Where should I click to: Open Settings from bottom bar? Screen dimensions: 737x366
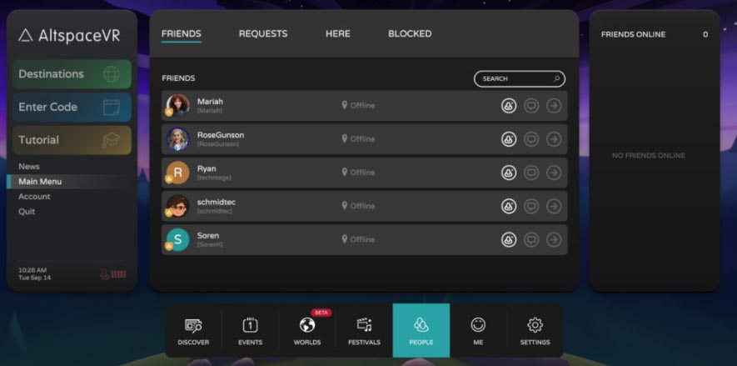pyautogui.click(x=535, y=331)
